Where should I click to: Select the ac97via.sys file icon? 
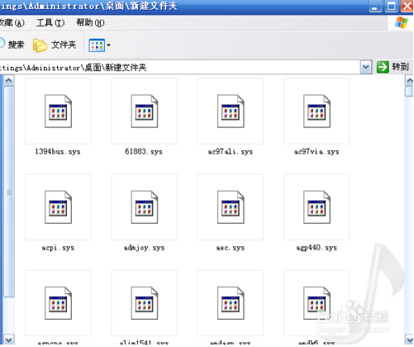click(x=316, y=111)
